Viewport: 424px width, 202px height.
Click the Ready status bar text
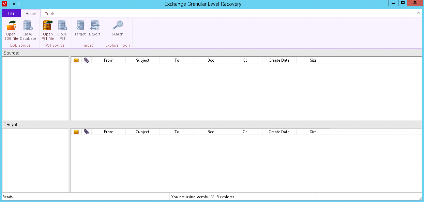(x=8, y=197)
